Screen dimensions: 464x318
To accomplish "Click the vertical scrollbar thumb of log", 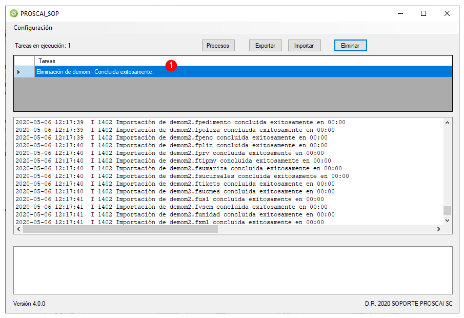I will pyautogui.click(x=447, y=210).
